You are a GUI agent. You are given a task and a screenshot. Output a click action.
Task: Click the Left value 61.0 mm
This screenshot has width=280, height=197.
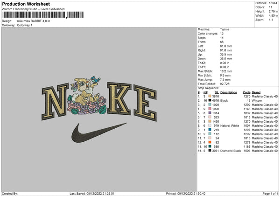[226, 46]
